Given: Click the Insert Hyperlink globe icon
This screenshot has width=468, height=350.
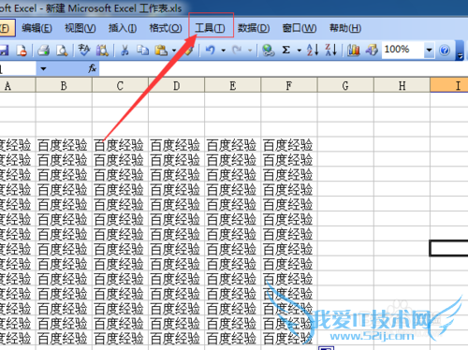Looking at the screenshot, I should (268, 51).
